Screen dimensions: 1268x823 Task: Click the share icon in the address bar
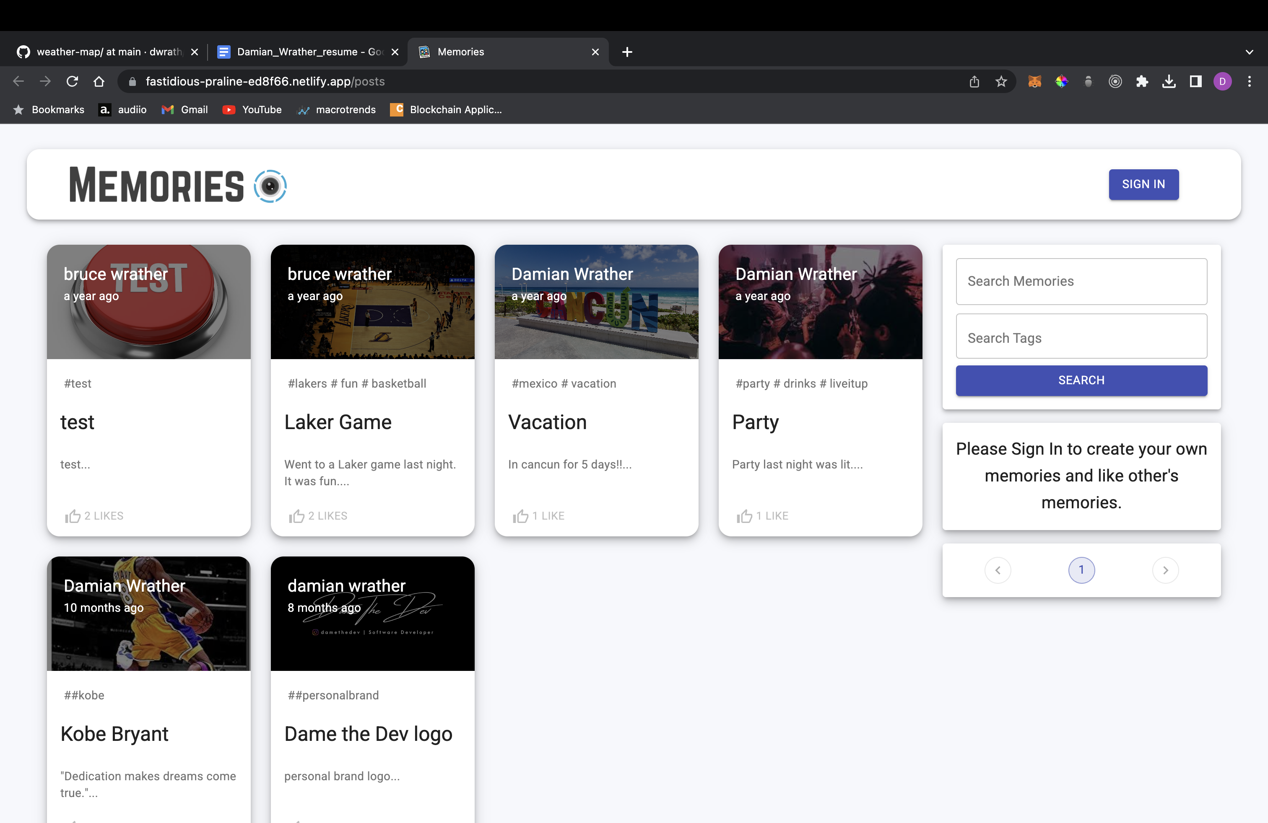tap(974, 81)
